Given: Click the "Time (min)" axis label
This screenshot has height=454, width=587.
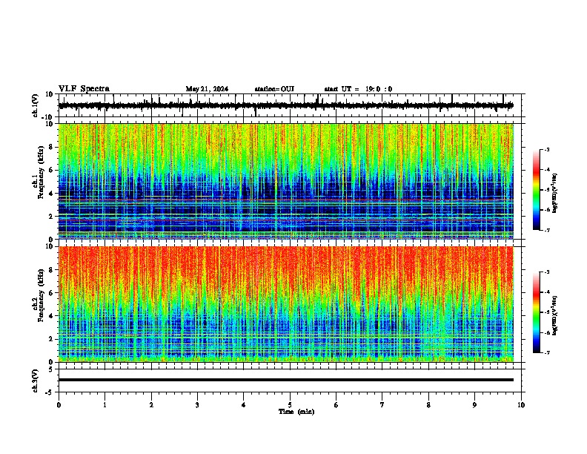Looking at the screenshot, I should coord(296,412).
